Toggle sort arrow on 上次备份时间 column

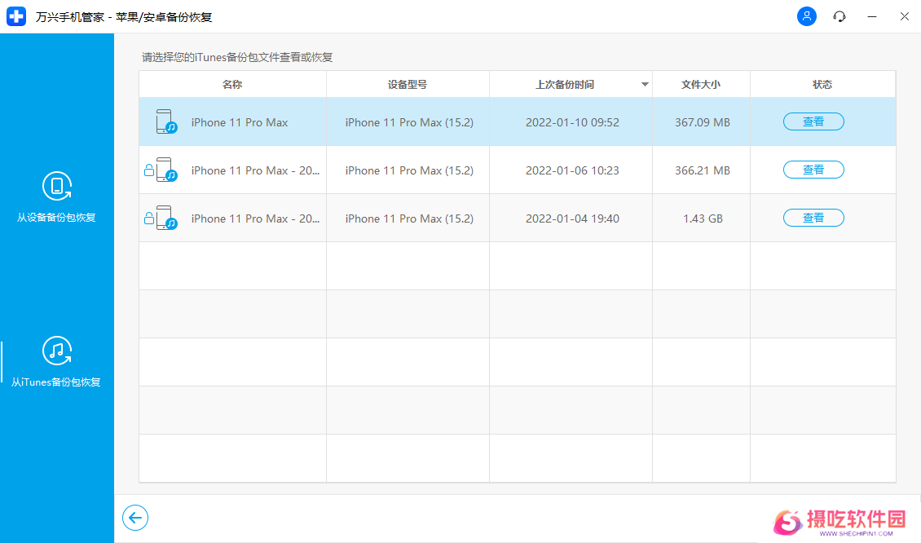pos(645,85)
